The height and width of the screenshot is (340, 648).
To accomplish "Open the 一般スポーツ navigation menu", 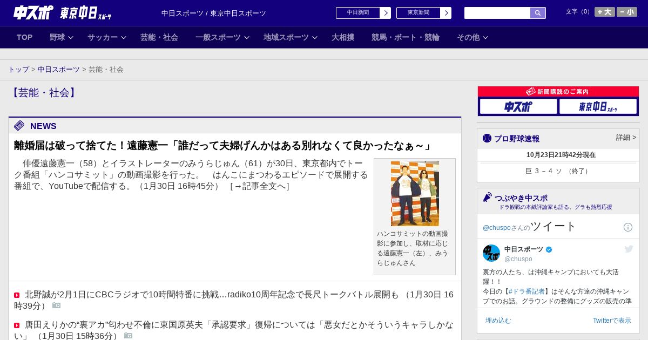I will [218, 37].
